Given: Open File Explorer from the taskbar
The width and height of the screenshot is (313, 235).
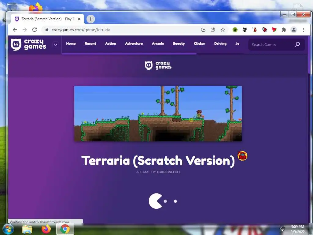Looking at the screenshot, I should tap(27, 229).
